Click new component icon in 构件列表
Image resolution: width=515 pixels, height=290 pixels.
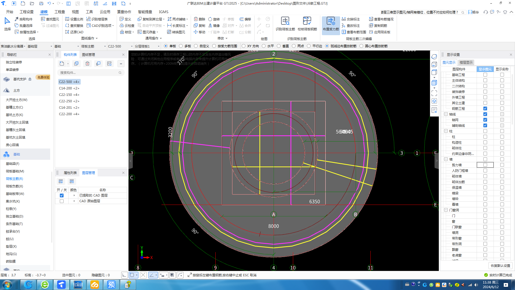pos(62,64)
